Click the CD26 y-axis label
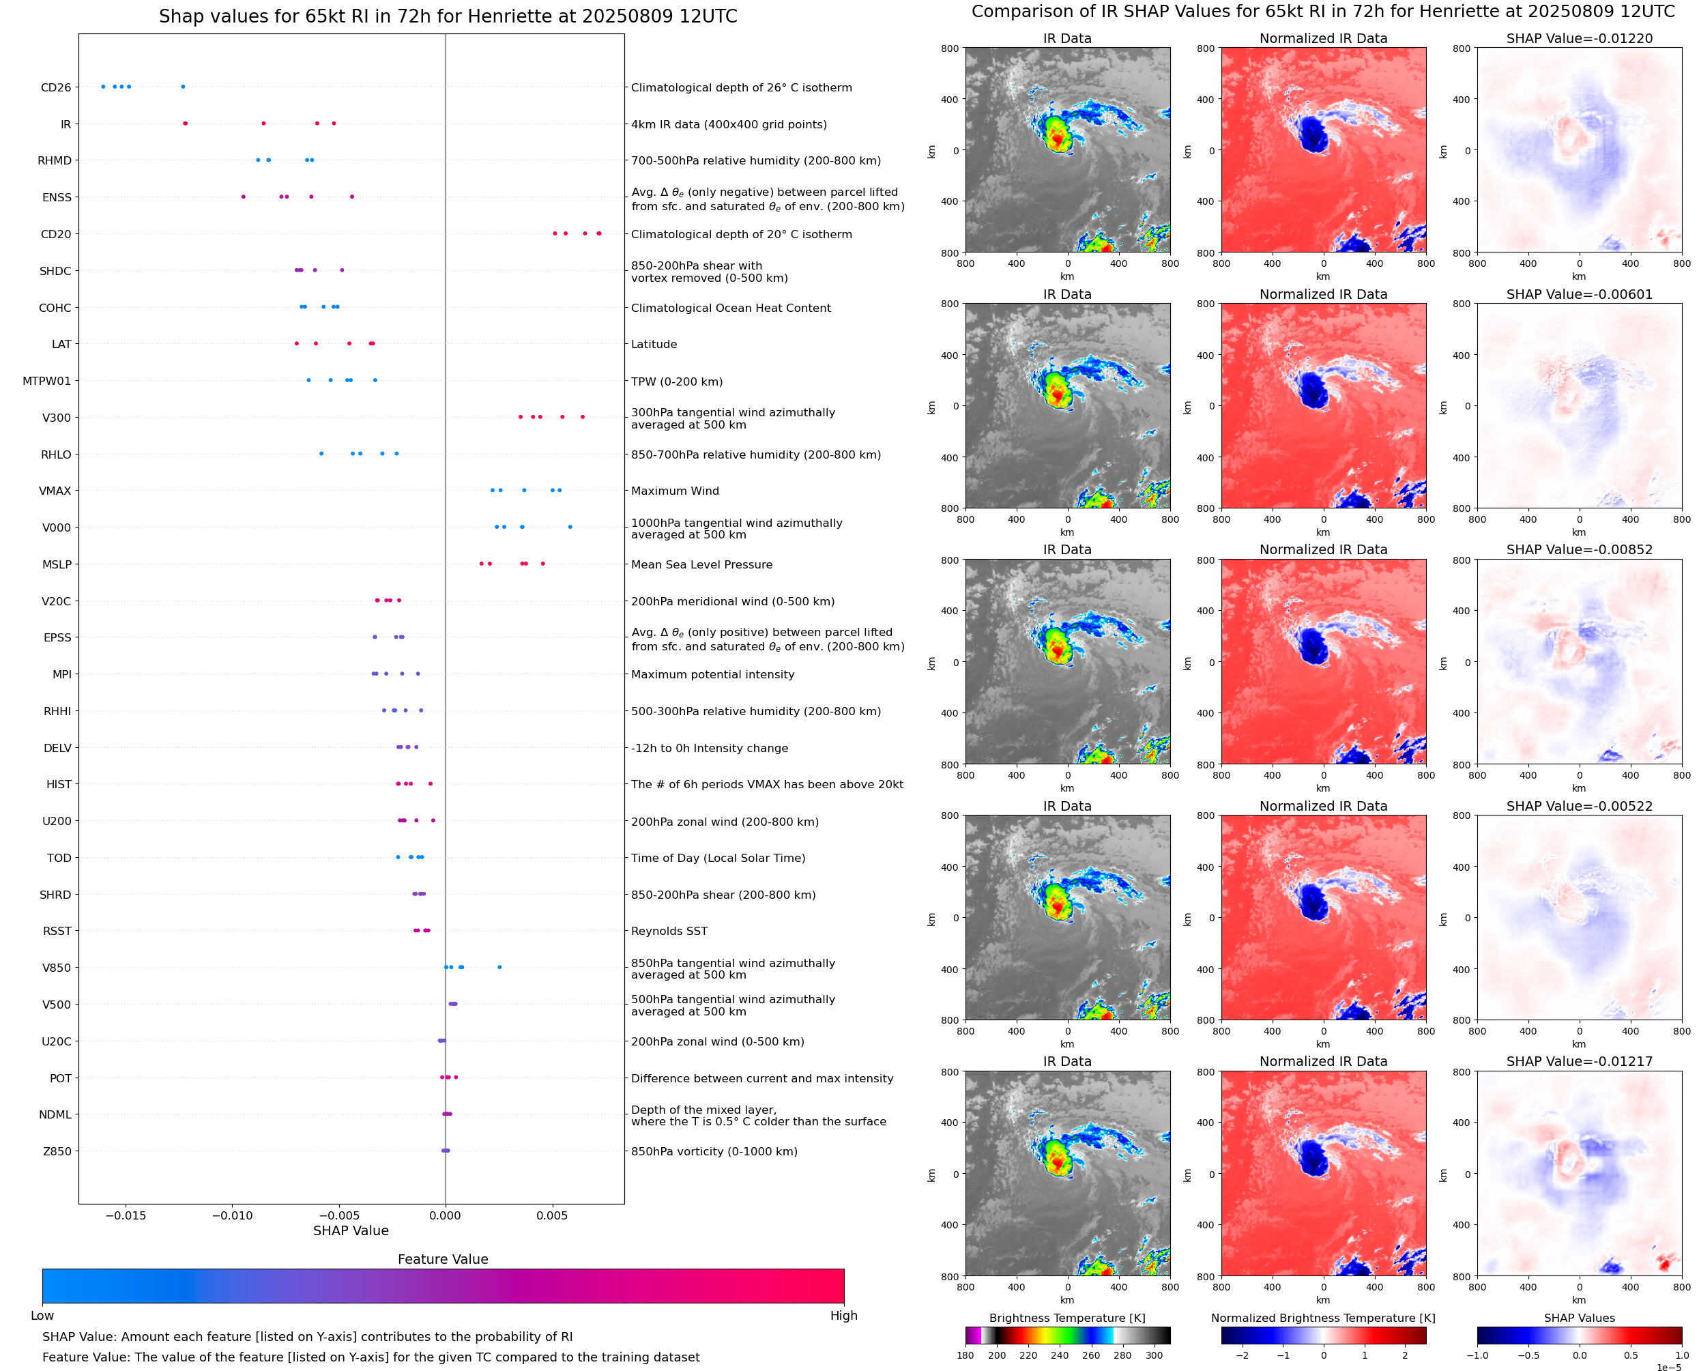The width and height of the screenshot is (1699, 1371). (x=55, y=87)
